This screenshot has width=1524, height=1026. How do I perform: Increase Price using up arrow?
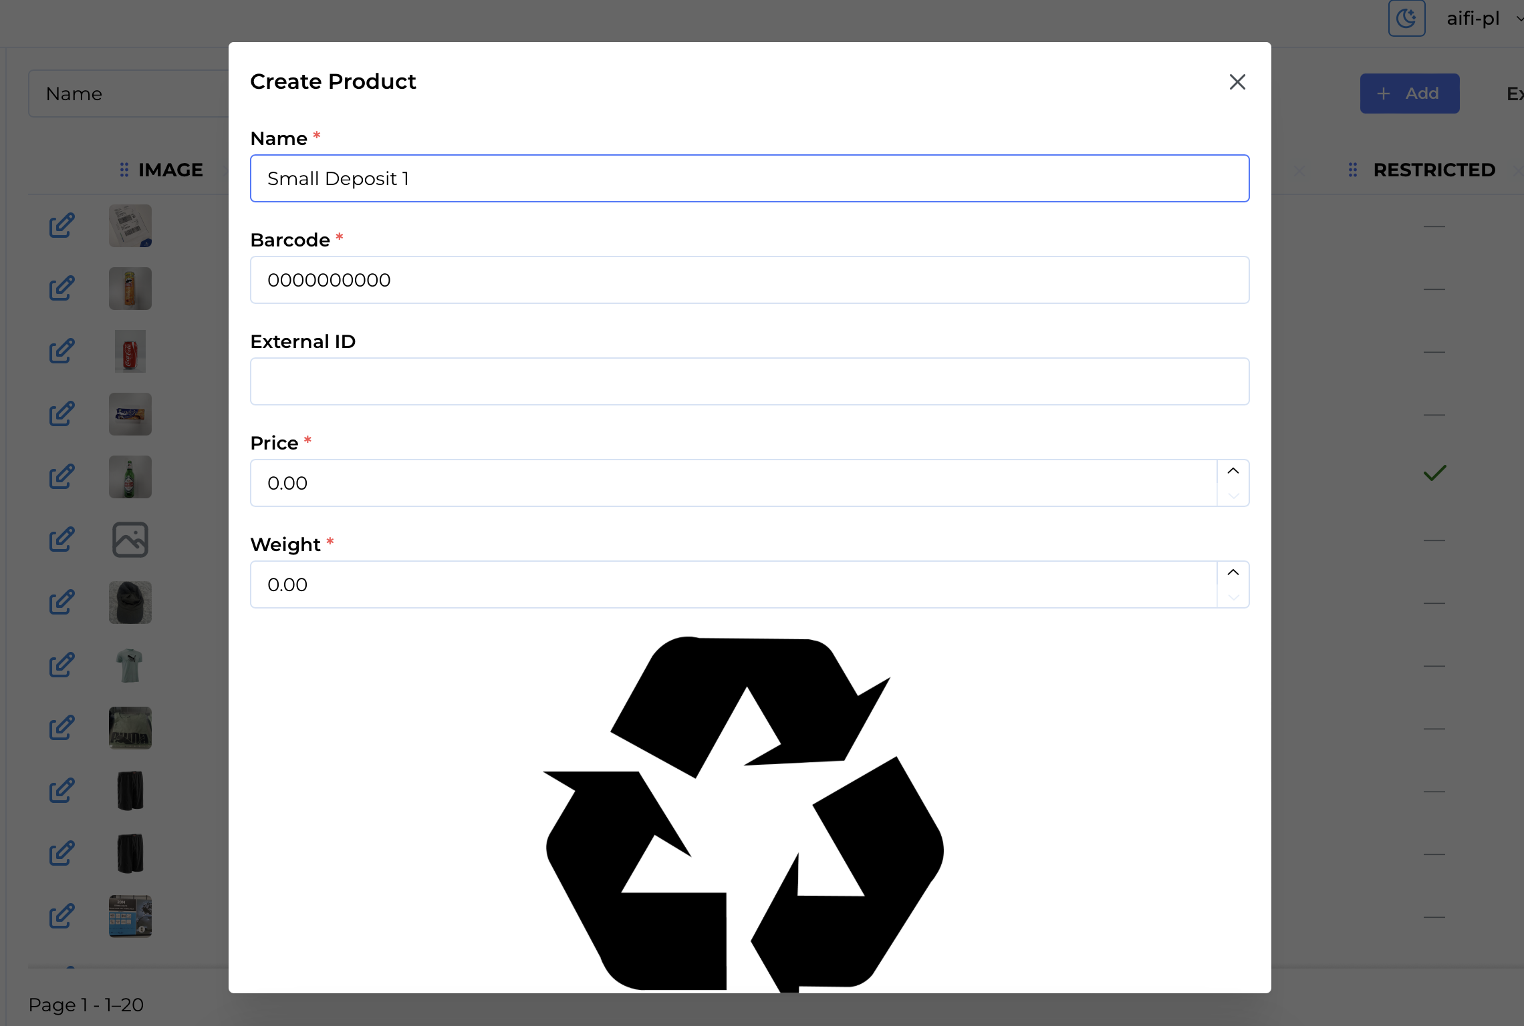click(x=1233, y=471)
